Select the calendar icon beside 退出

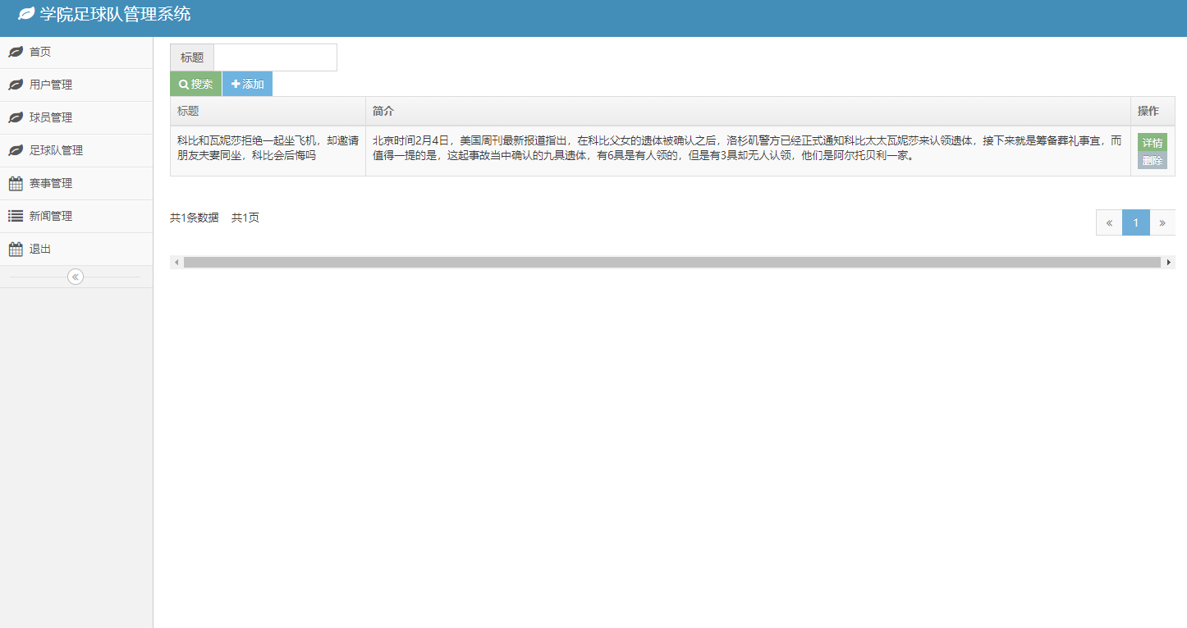[x=14, y=248]
